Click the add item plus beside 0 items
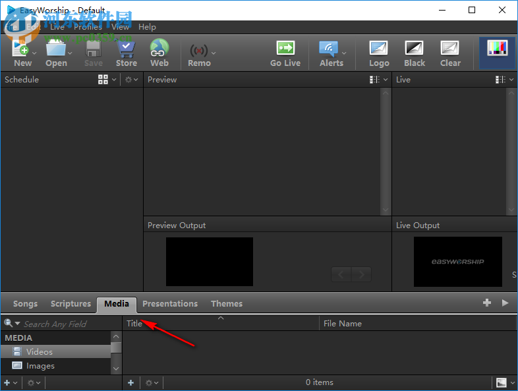The image size is (518, 391). (131, 382)
